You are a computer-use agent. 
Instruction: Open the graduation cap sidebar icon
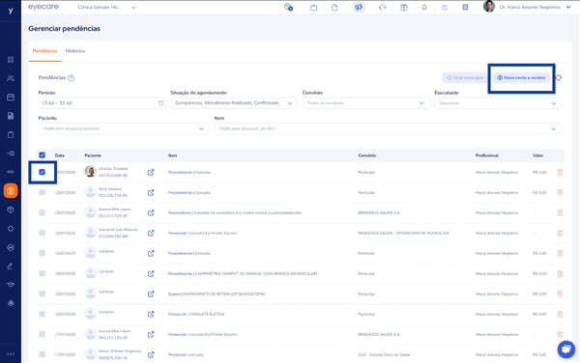(11, 285)
